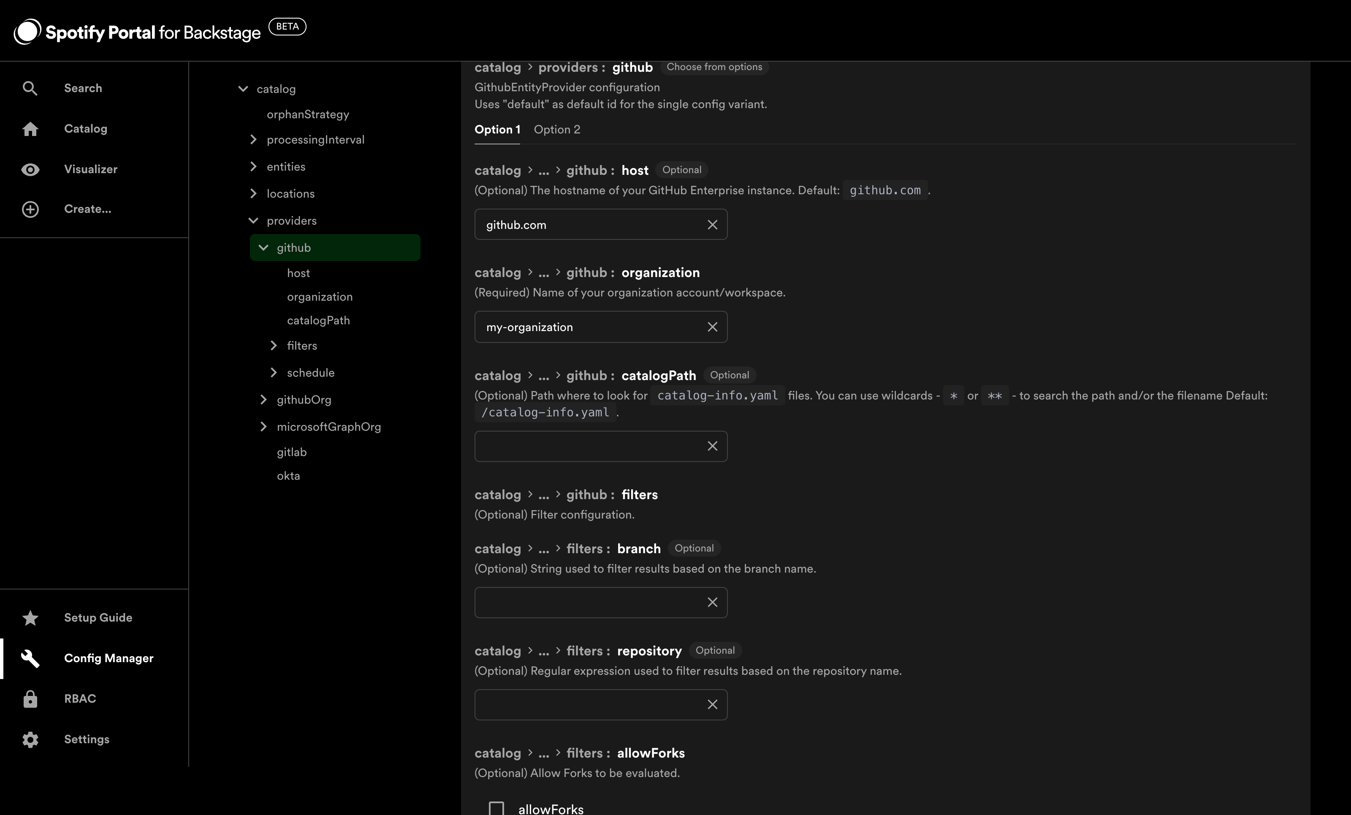Open Settings label in the sidebar
Image resolution: width=1351 pixels, height=815 pixels.
(x=87, y=739)
